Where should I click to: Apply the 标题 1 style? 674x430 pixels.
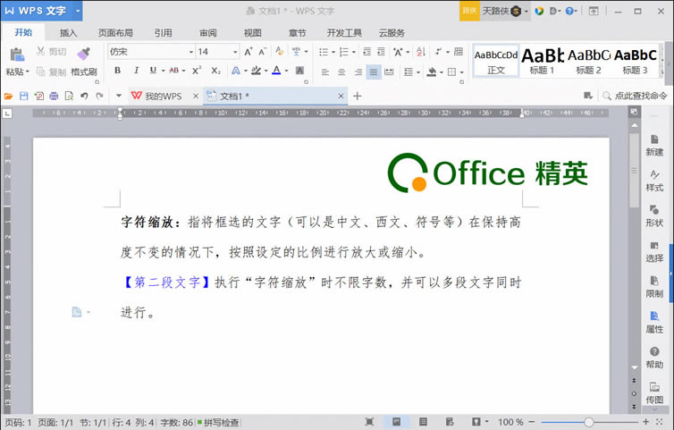pyautogui.click(x=542, y=61)
